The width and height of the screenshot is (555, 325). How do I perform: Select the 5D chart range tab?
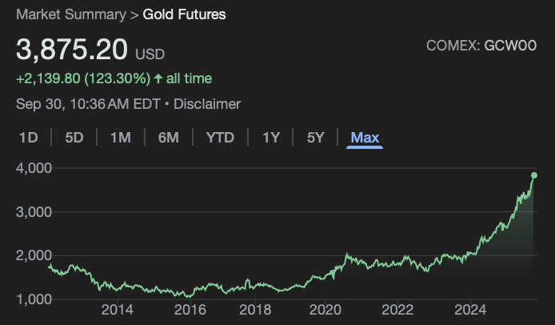click(74, 138)
